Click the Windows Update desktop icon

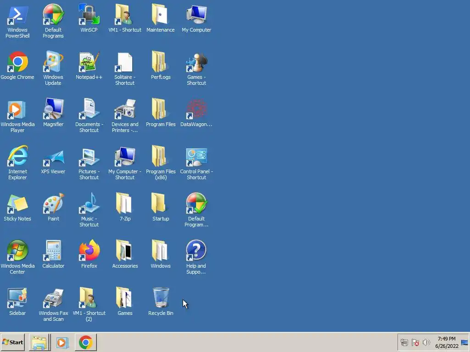pyautogui.click(x=53, y=62)
